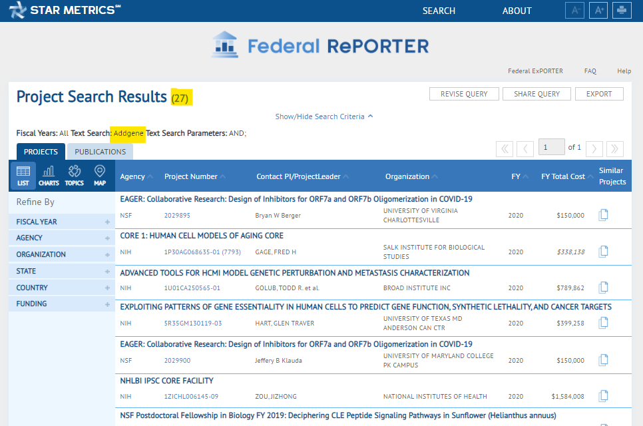The width and height of the screenshot is (643, 426).
Task: Open similar projects for project 2029895
Action: click(x=603, y=215)
